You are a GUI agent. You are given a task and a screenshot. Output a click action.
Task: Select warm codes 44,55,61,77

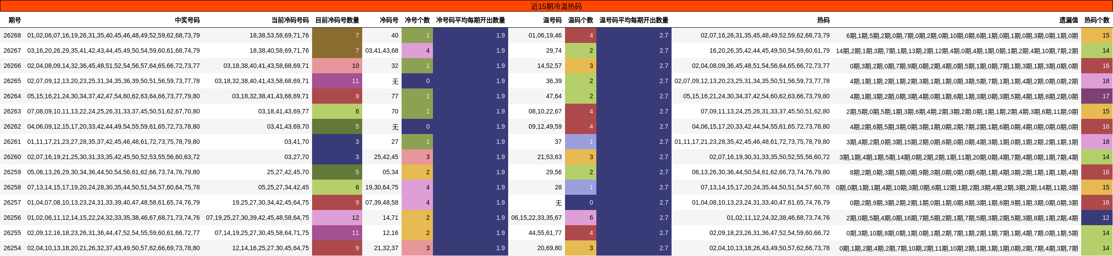[545, 233]
